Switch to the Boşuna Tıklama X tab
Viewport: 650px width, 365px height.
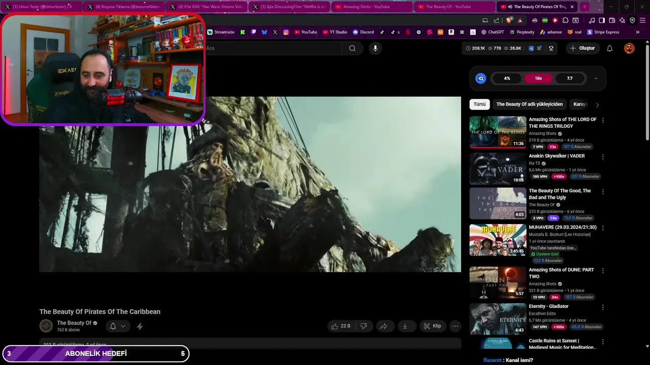coord(123,7)
